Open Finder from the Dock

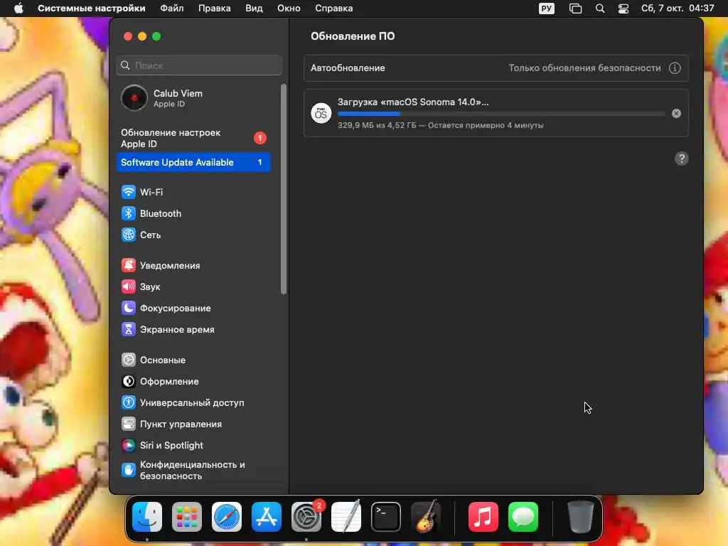coord(147,517)
